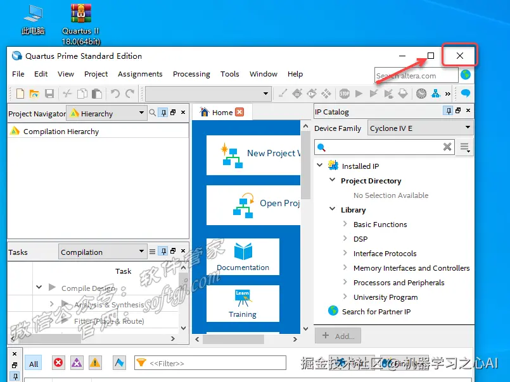Image resolution: width=510 pixels, height=382 pixels.
Task: Click the Redo arrow icon
Action: coord(130,94)
